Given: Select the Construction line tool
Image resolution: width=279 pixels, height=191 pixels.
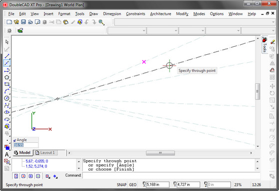Looking at the screenshot, I should [7, 63].
